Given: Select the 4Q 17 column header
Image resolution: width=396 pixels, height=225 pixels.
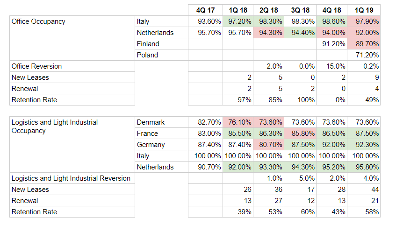Looking at the screenshot, I should [x=205, y=10].
